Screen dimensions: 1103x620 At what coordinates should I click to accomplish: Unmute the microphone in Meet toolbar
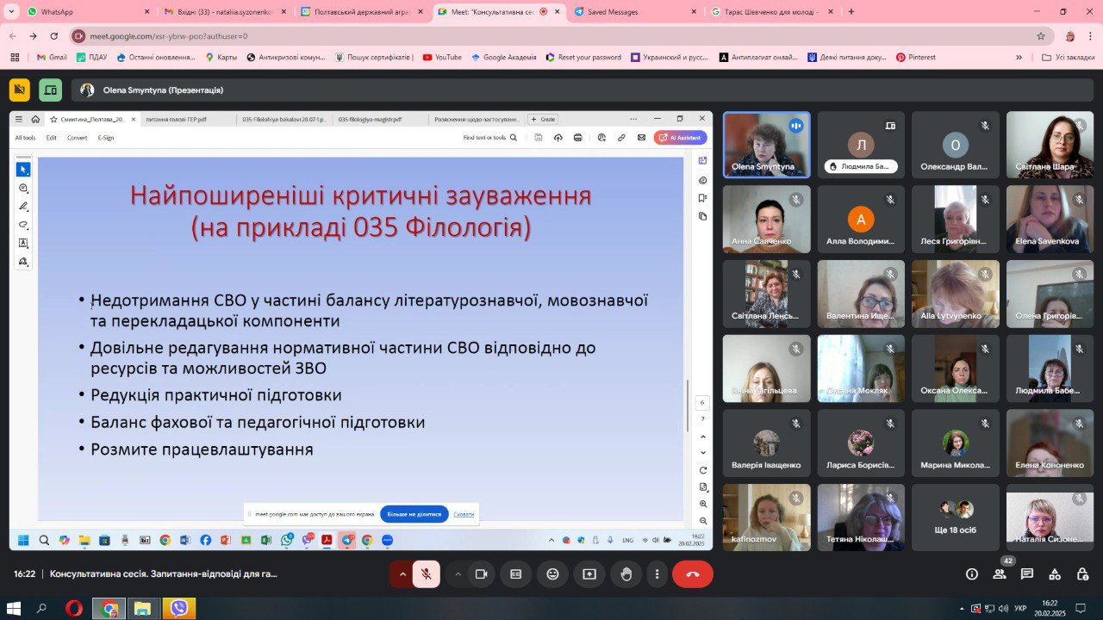click(x=426, y=574)
